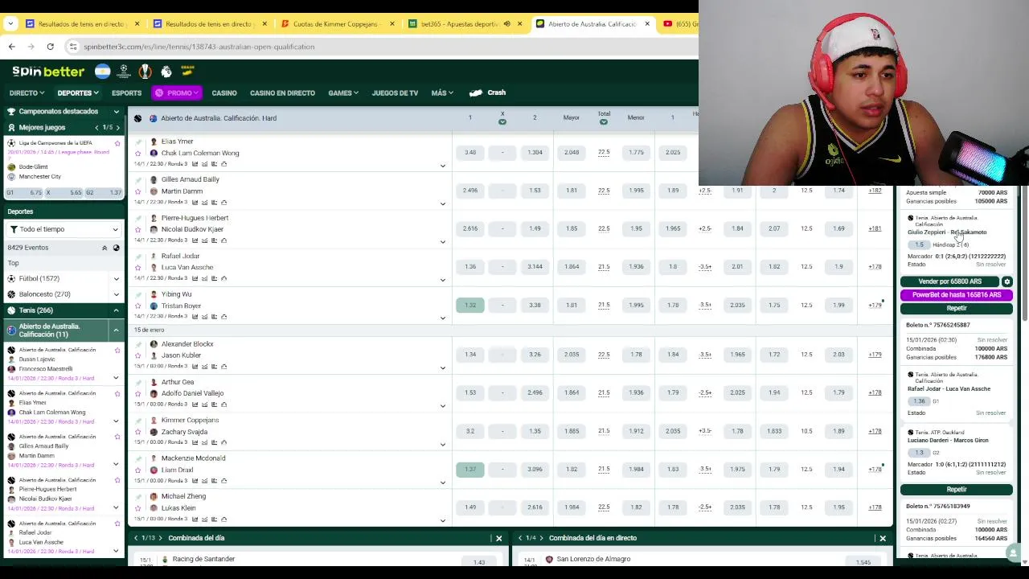This screenshot has width=1029, height=579.
Task: Click Vender por 65800 ARS button
Action: 950,281
